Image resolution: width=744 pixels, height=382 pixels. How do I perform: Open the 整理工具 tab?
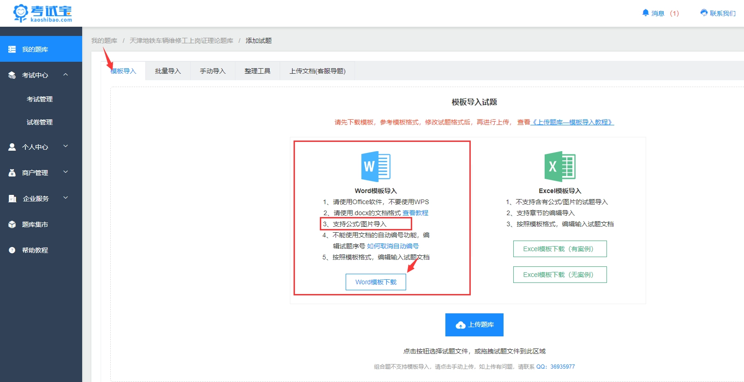257,71
